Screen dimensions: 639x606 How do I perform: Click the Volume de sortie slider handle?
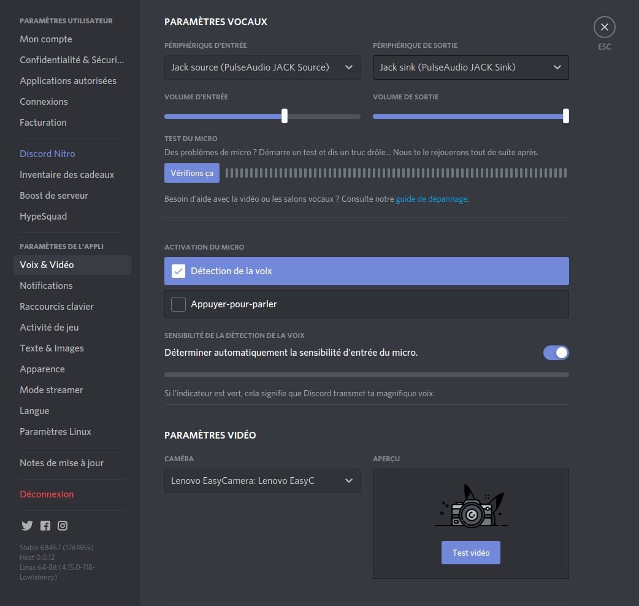(x=565, y=116)
